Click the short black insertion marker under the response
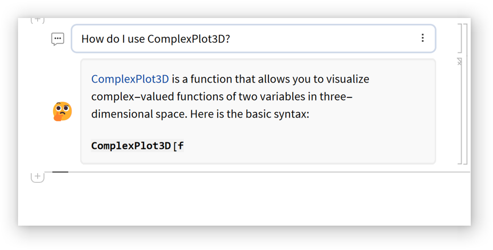 click(x=60, y=172)
